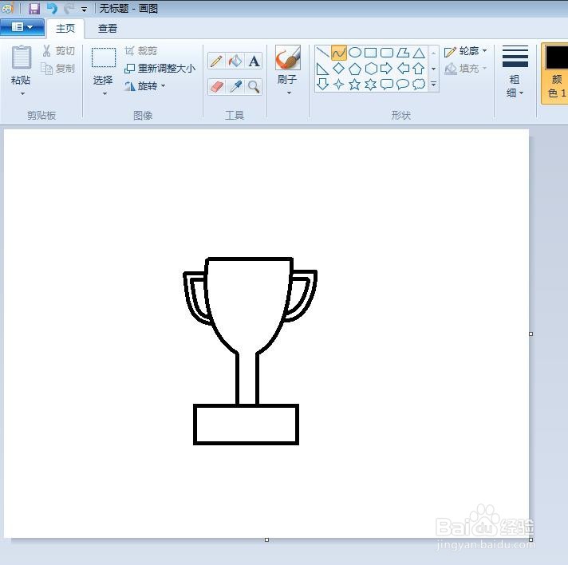Open the Paint file menu button
The height and width of the screenshot is (565, 568).
point(22,28)
